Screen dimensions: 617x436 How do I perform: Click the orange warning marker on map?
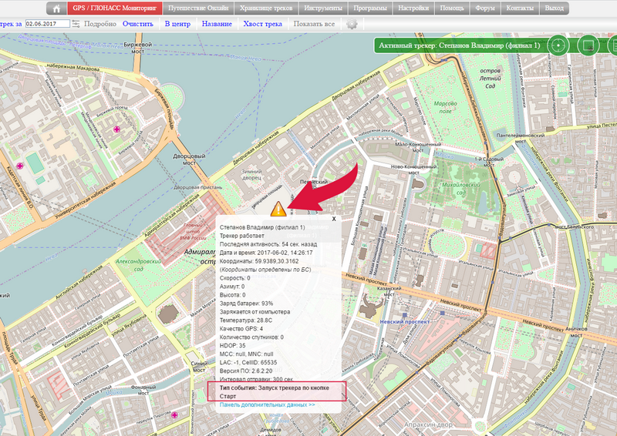point(278,208)
